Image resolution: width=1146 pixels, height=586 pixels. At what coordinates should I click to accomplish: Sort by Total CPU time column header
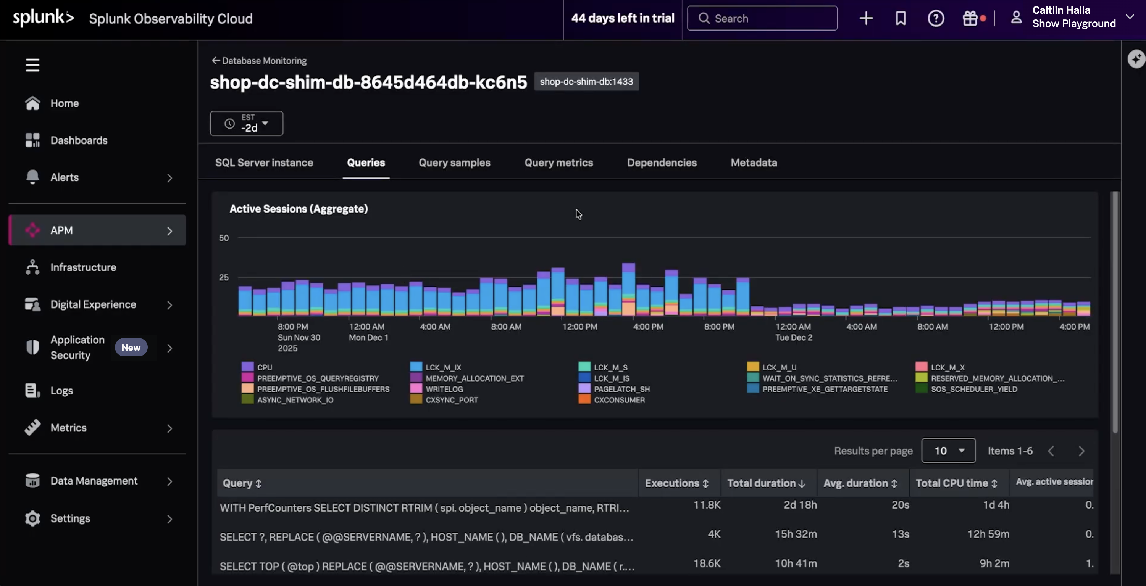957,483
